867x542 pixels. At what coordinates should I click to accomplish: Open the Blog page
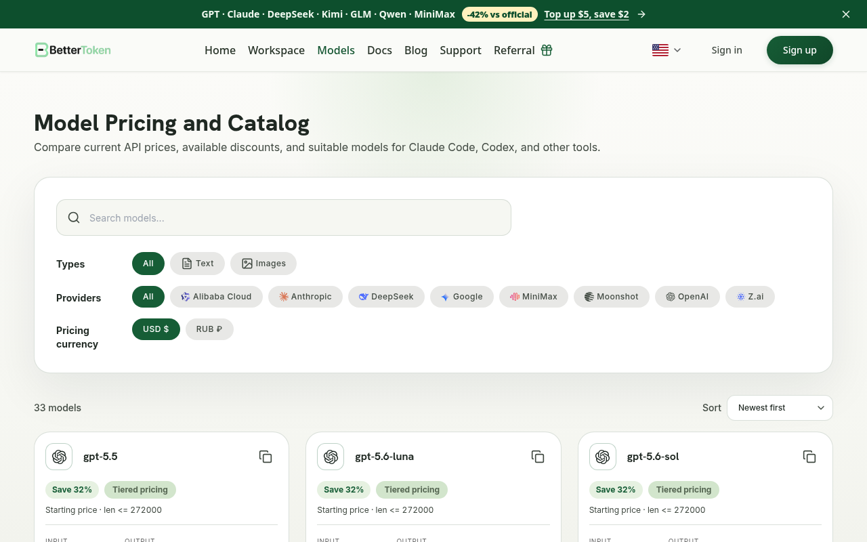(416, 50)
